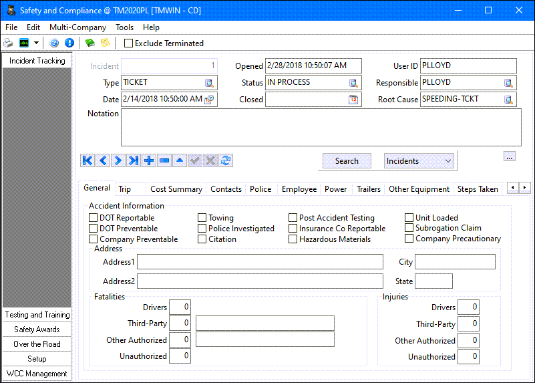Open the Closed date calendar picker
The height and width of the screenshot is (383, 535).
(353, 100)
